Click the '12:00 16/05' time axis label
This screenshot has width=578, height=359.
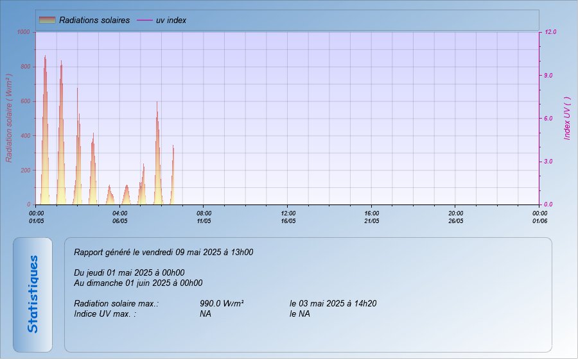288,217
